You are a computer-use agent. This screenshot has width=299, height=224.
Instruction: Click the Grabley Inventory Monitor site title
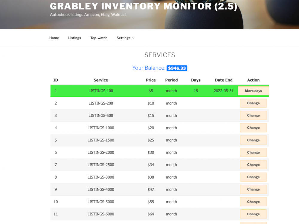[144, 6]
